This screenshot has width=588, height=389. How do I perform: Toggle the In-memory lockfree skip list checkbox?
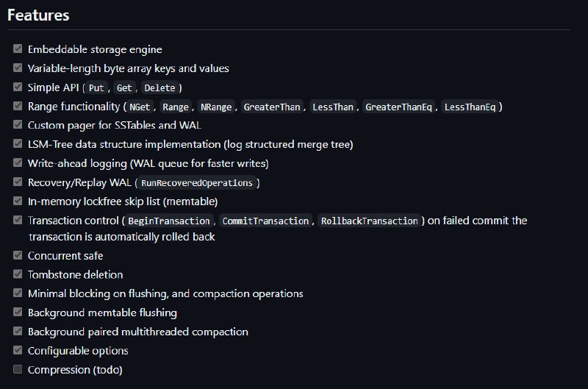click(x=18, y=201)
